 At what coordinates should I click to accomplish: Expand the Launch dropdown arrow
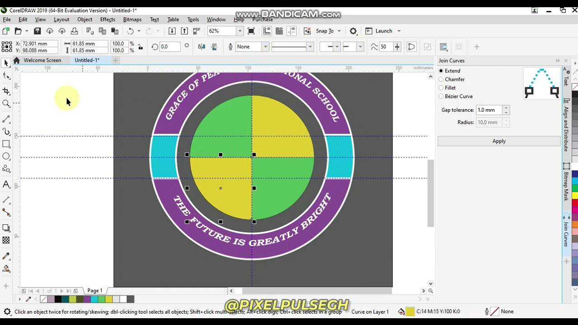tap(399, 31)
